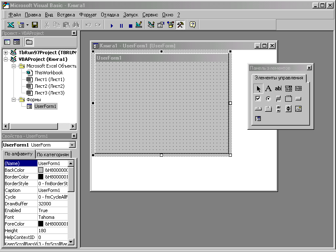Select ThisWorkbook in project tree
Viewport: 336px width, 252px height.
[49, 73]
